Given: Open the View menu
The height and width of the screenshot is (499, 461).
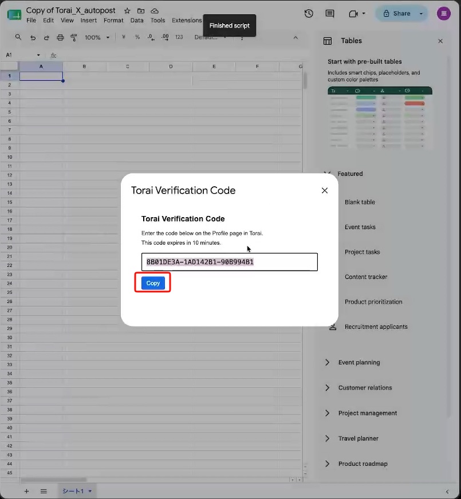Looking at the screenshot, I should (x=67, y=21).
